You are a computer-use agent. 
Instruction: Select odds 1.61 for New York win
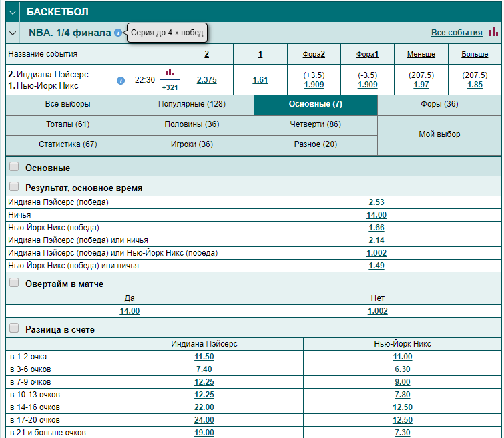260,80
